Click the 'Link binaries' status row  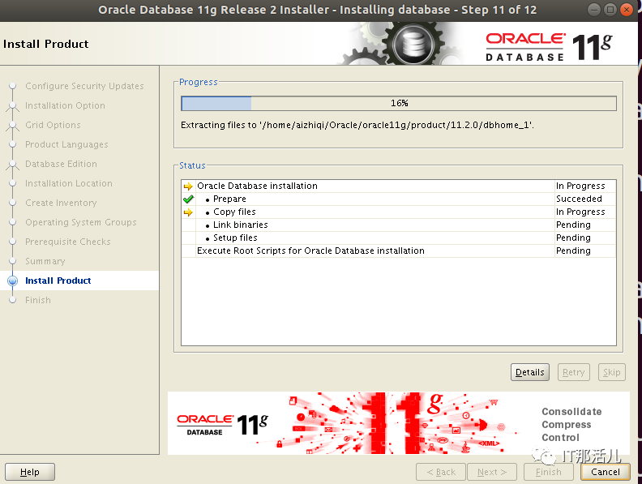pos(398,225)
